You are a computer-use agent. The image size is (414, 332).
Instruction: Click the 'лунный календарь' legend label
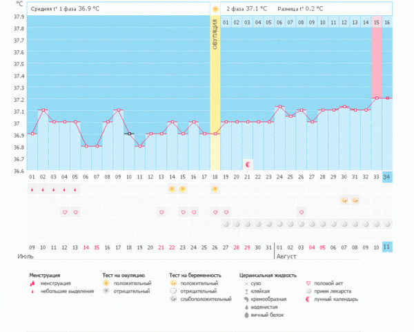pyautogui.click(x=335, y=299)
